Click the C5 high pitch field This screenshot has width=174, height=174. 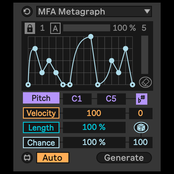tap(111, 99)
